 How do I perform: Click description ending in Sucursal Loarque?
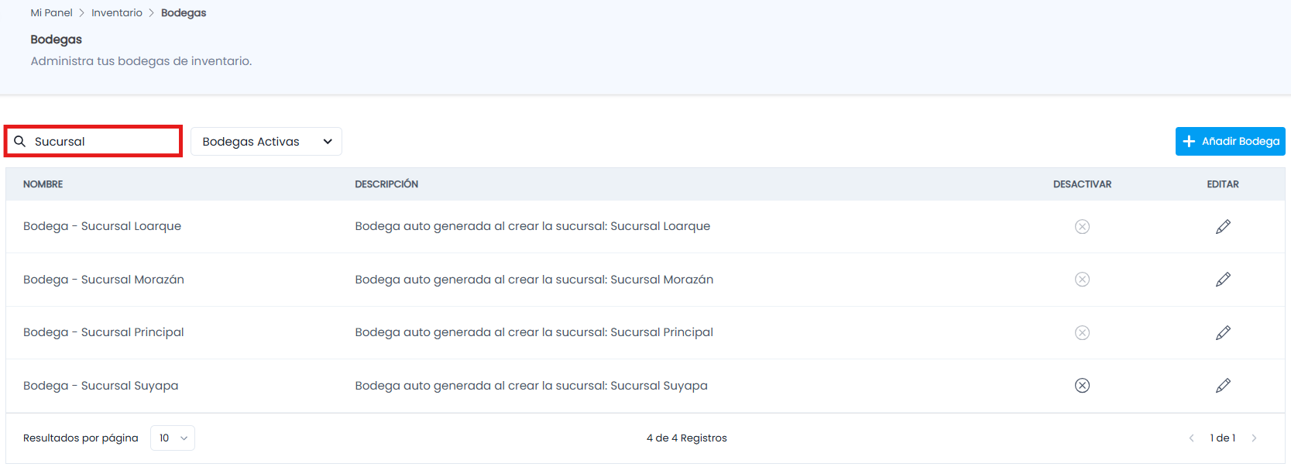533,226
